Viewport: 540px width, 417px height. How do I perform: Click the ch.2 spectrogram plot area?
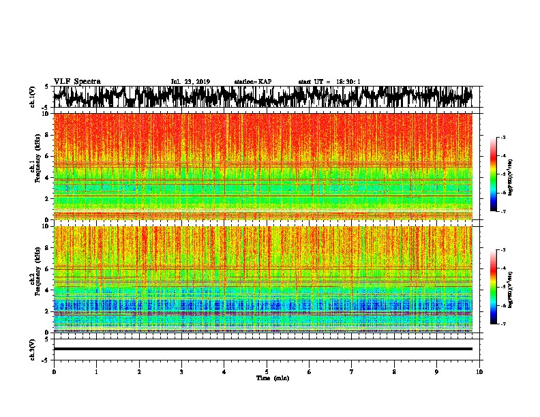[263, 279]
